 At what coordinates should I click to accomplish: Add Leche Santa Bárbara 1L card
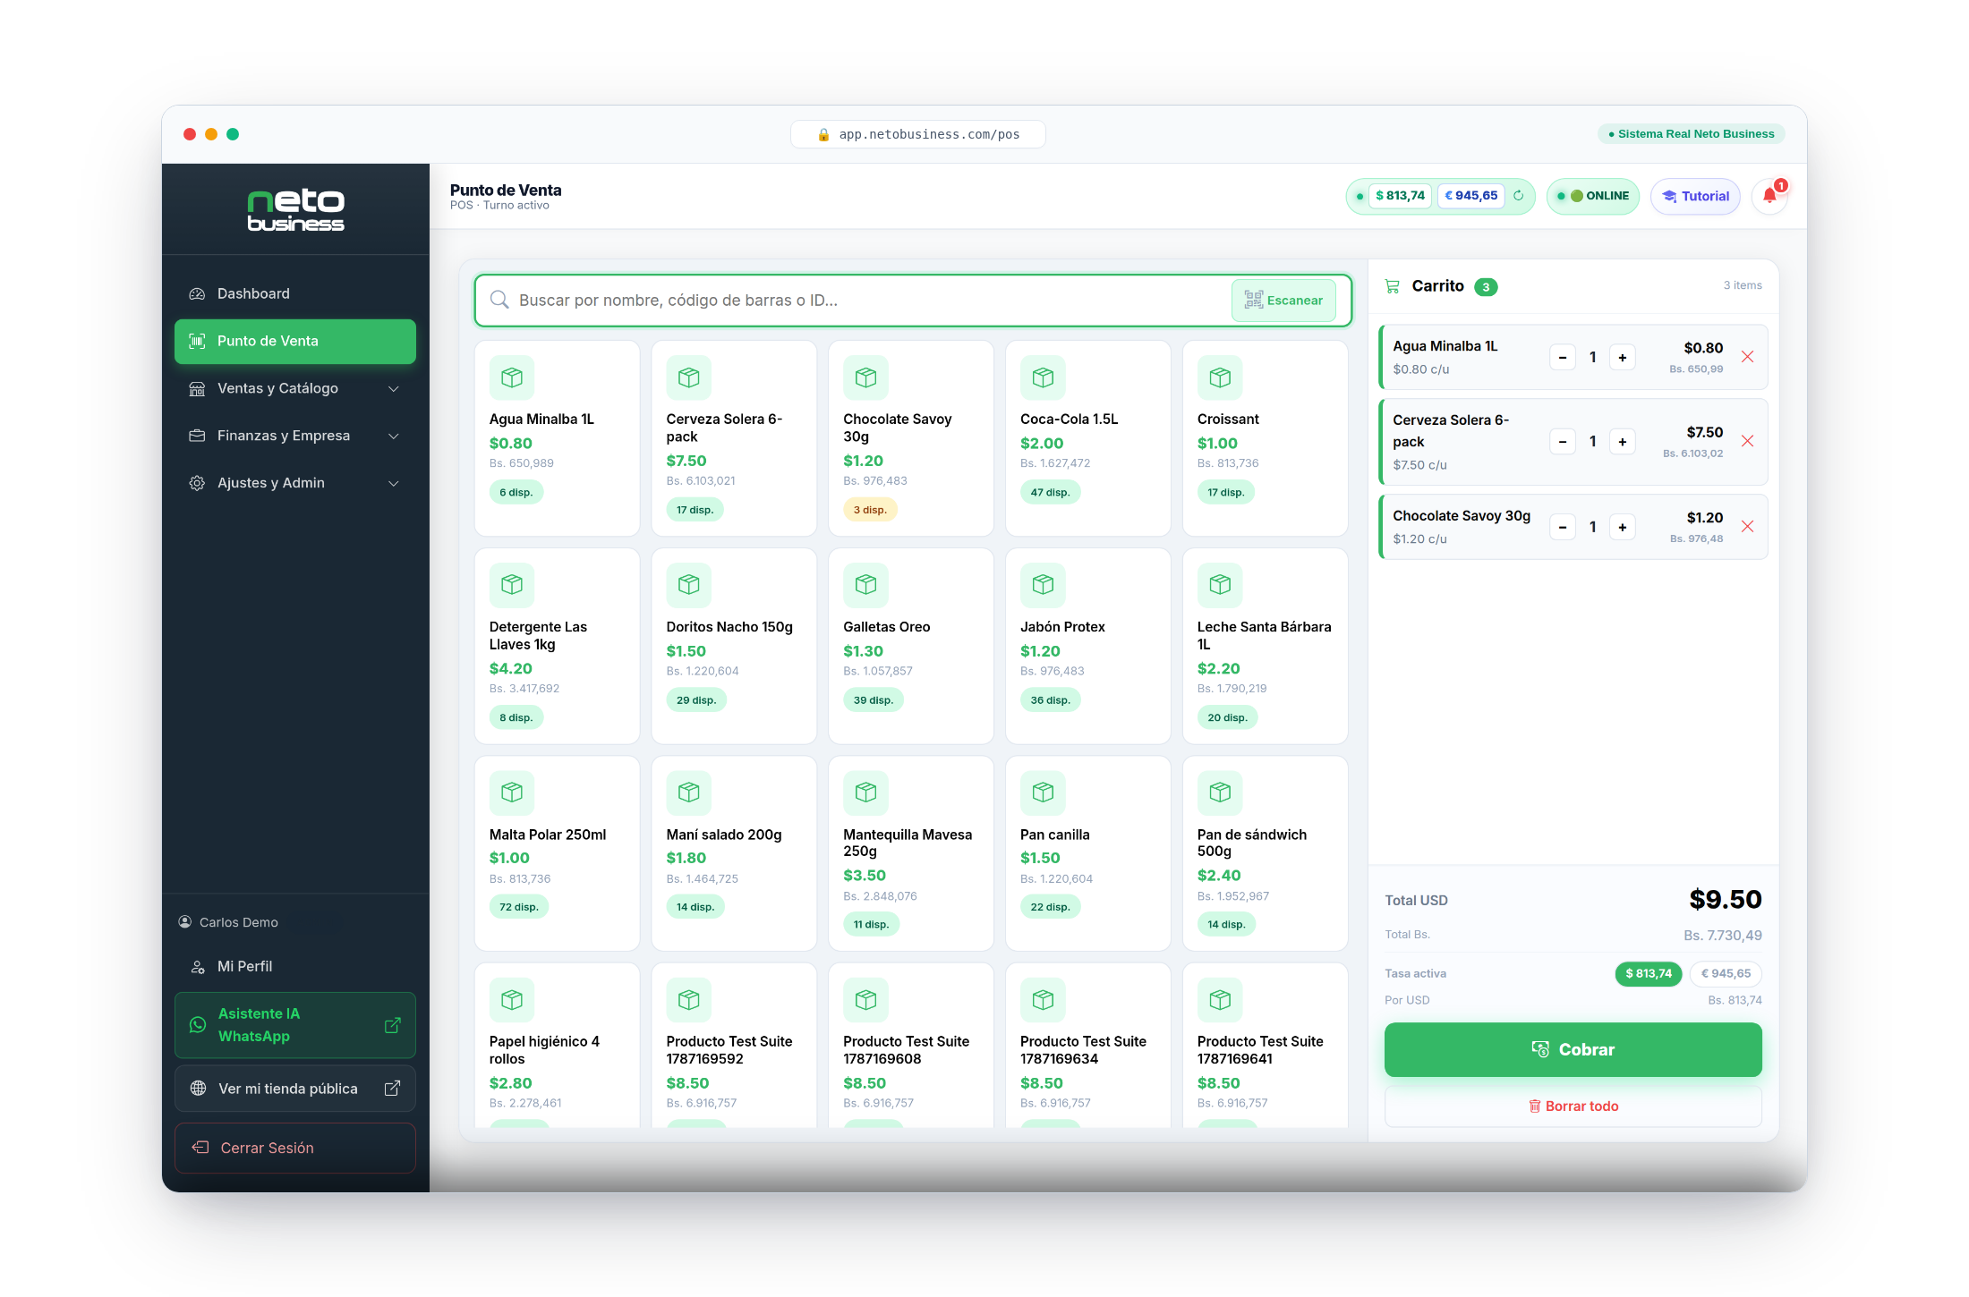tap(1265, 646)
